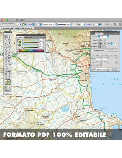Select the Blend tool
122x158 pixels.
coord(9,67)
